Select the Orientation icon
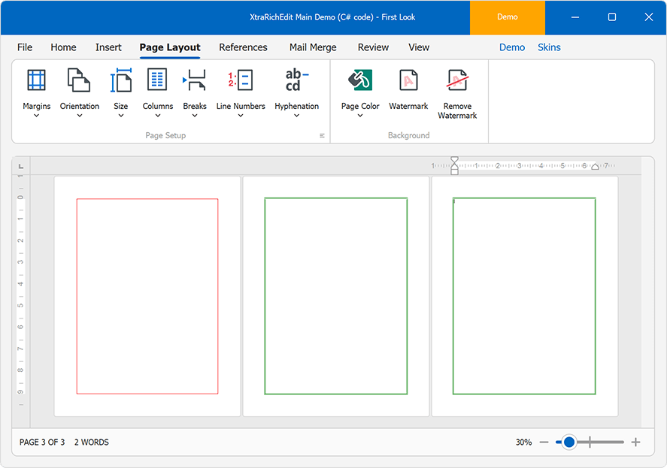Image resolution: width=667 pixels, height=468 pixels. tap(78, 80)
